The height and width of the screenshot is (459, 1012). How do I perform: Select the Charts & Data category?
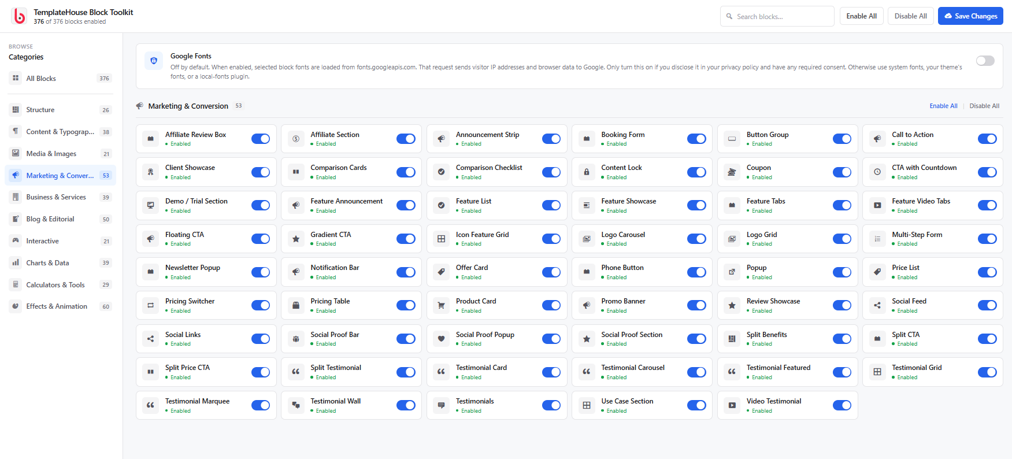tap(61, 263)
